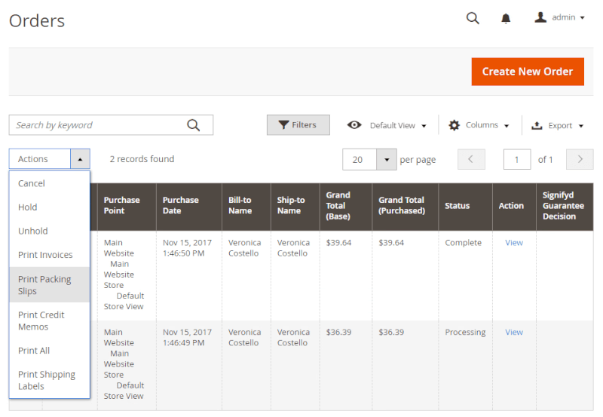Expand the per page count dropdown arrow
The image size is (603, 417).
click(x=386, y=159)
